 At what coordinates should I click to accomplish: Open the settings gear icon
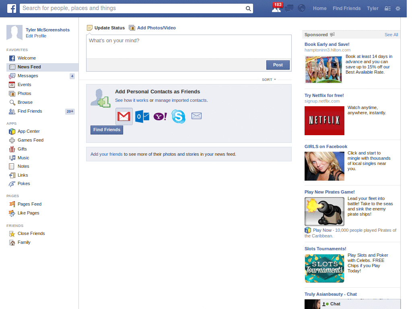tap(398, 8)
